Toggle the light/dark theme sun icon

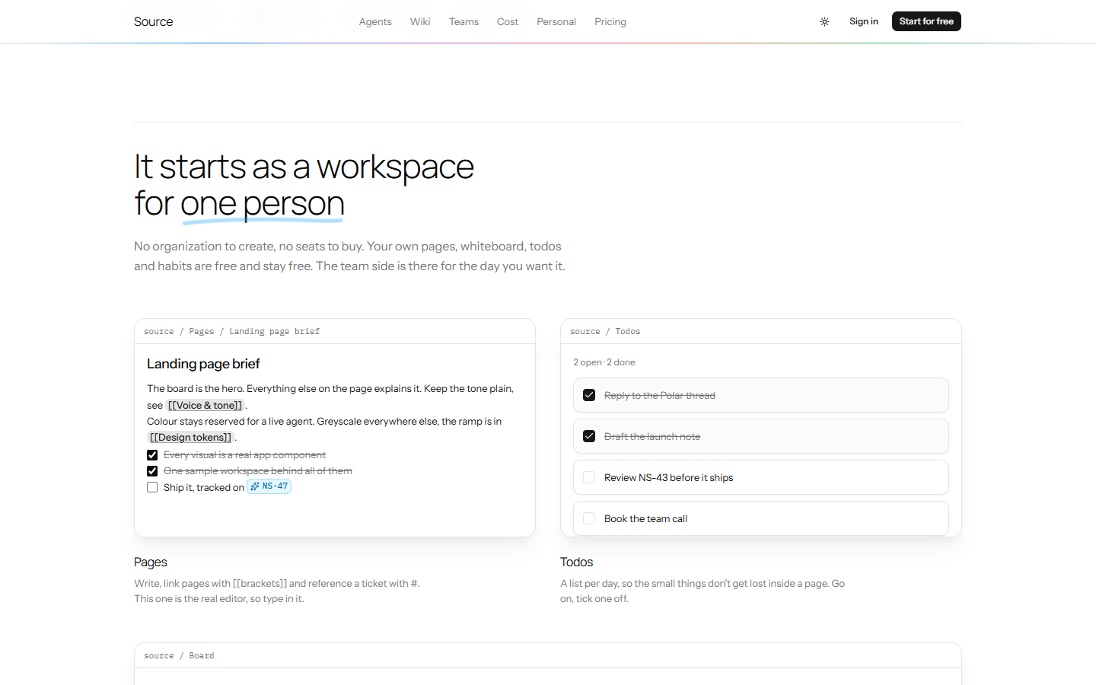point(824,21)
